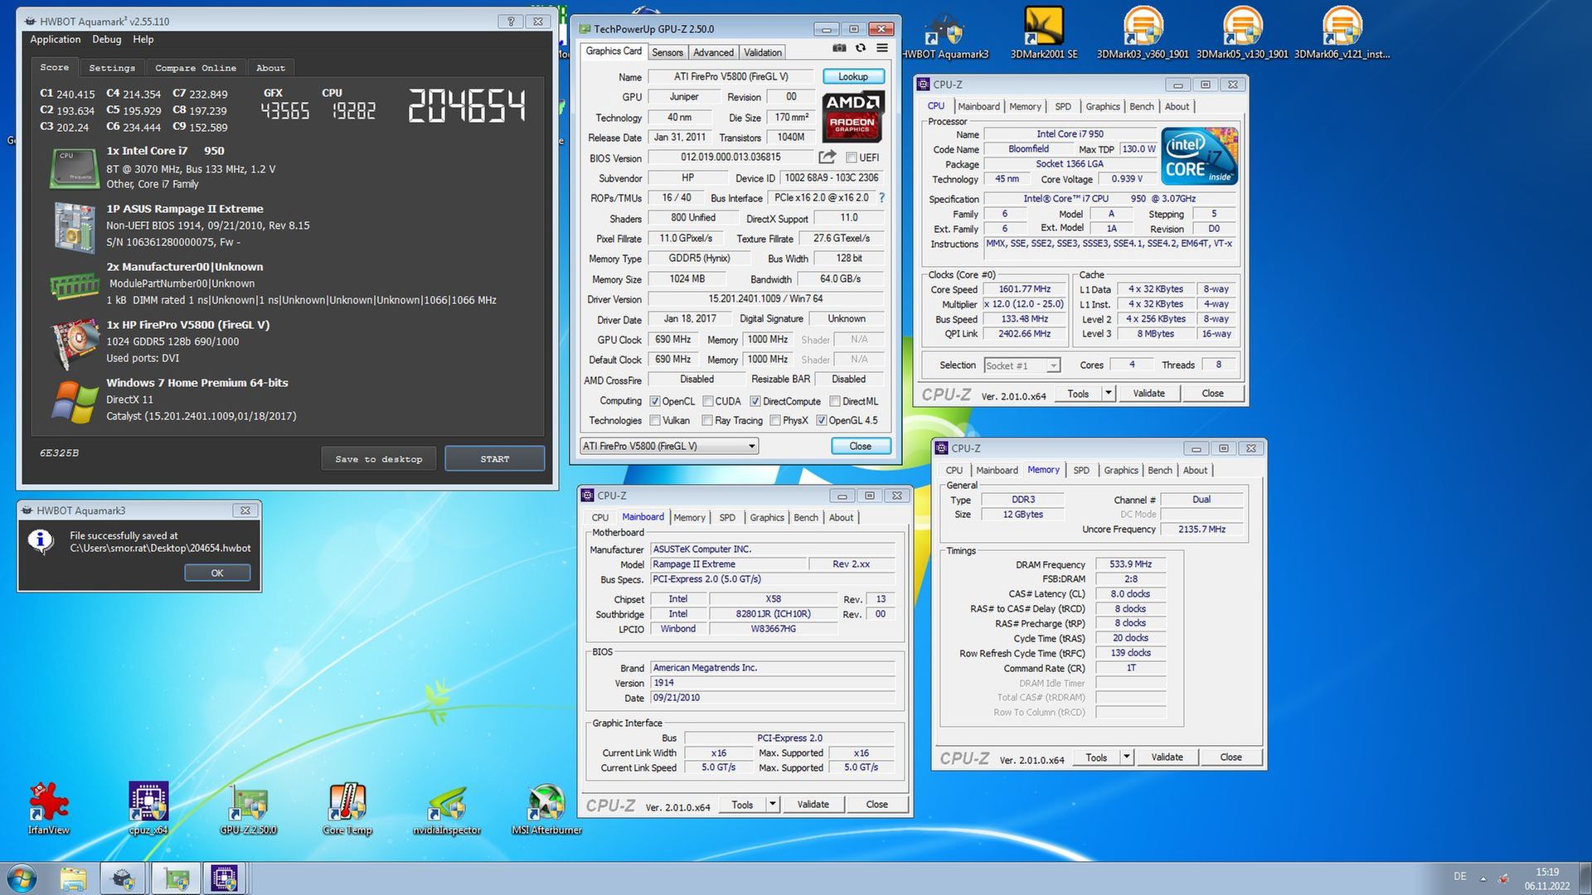The image size is (1592, 895).
Task: Show hidden tray icons arrow
Action: [1483, 878]
